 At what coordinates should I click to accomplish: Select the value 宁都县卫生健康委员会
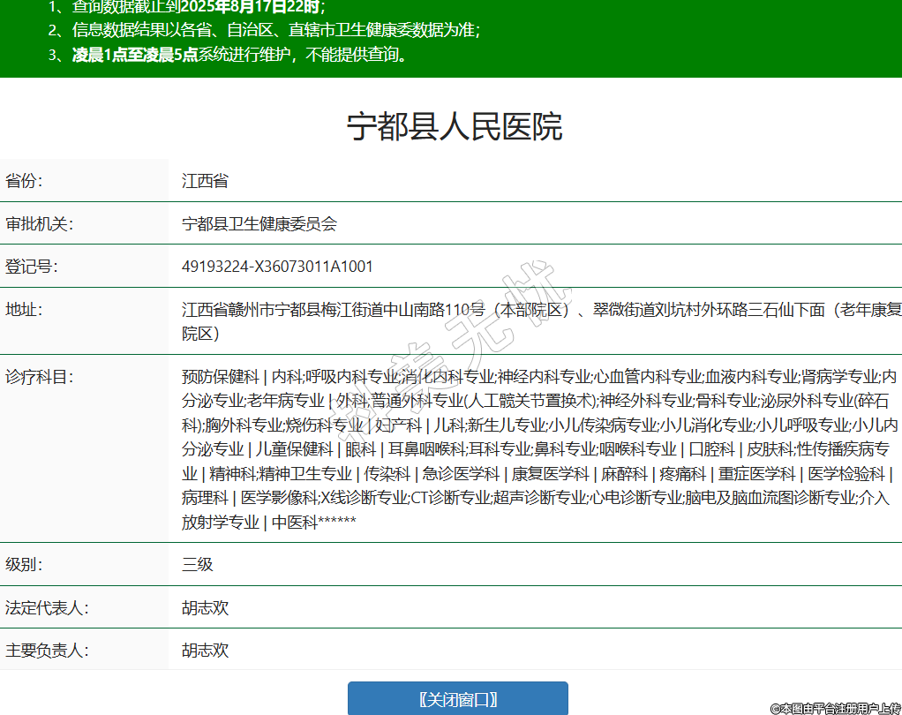tap(259, 224)
